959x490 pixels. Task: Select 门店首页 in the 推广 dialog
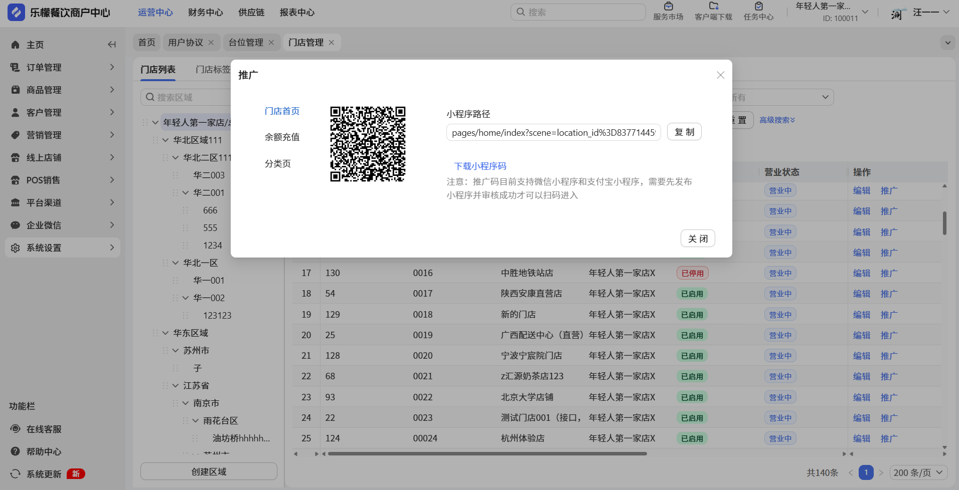point(282,111)
